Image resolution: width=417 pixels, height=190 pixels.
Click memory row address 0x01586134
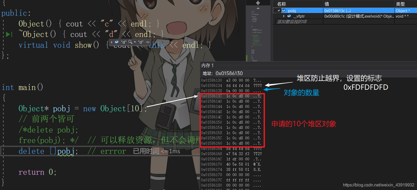(x=212, y=86)
